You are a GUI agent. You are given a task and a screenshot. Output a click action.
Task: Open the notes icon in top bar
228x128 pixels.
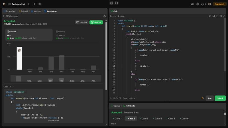tap(116, 3)
